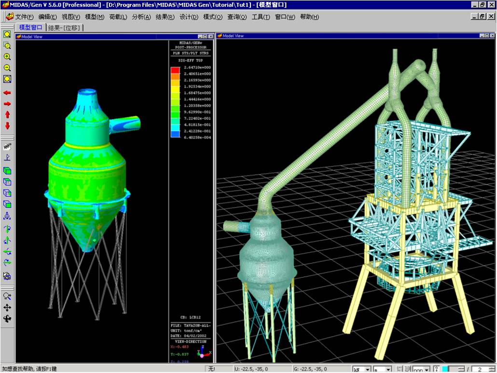Click the three-axis triangle view icon
The image size is (497, 373).
click(7, 216)
